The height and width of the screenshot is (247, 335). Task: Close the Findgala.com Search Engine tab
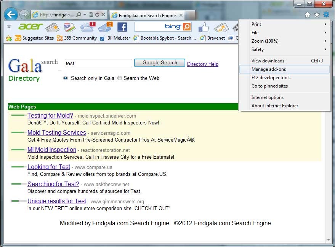click(181, 15)
